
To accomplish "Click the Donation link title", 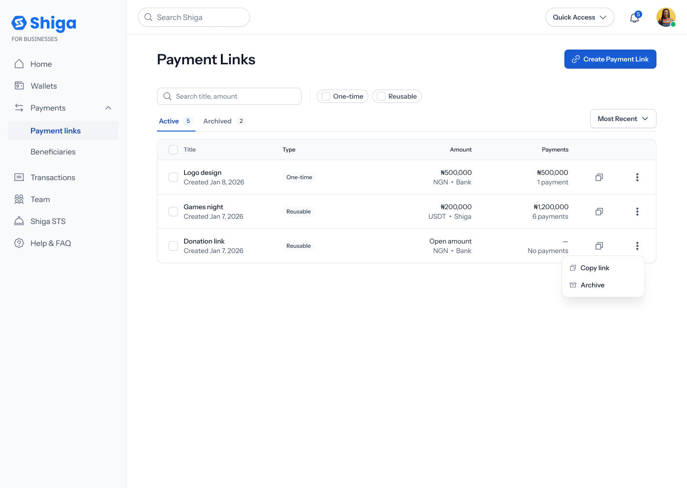I will (204, 241).
